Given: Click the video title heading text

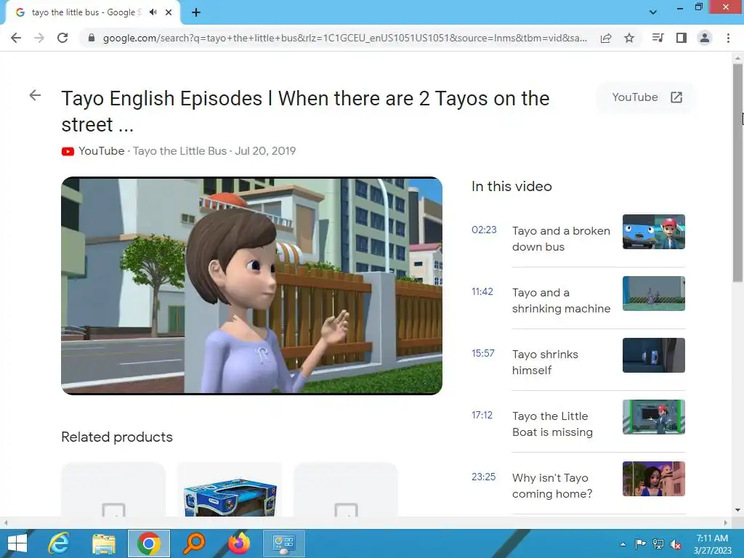Looking at the screenshot, I should click(306, 111).
